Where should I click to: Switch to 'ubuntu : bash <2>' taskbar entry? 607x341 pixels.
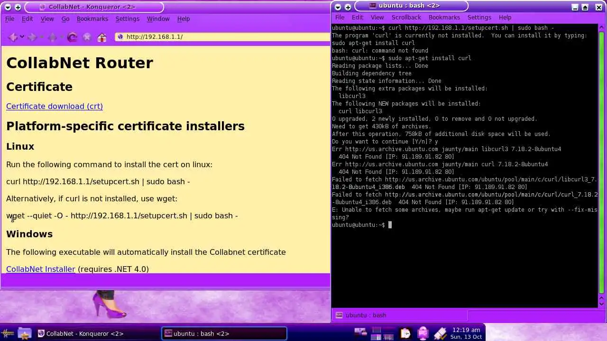[x=224, y=333]
